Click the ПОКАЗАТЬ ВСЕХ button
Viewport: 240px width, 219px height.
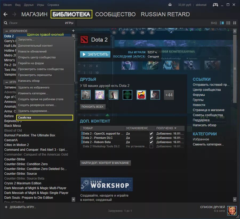click(93, 107)
